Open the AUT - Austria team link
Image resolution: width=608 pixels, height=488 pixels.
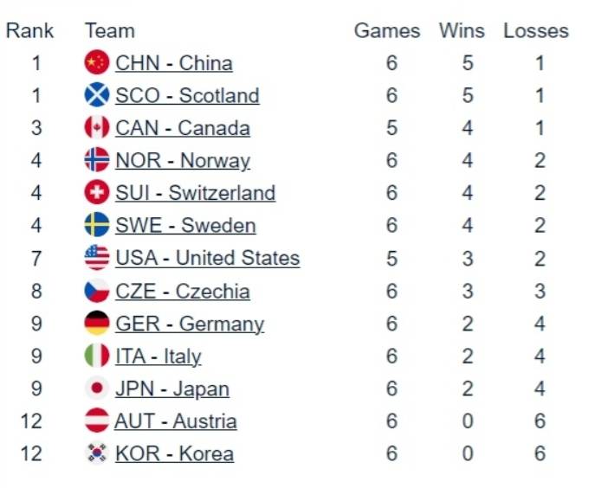point(176,421)
